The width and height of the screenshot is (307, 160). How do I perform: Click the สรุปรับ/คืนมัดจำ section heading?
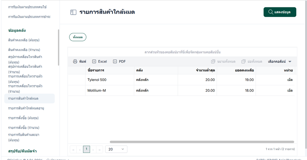tap(22, 151)
